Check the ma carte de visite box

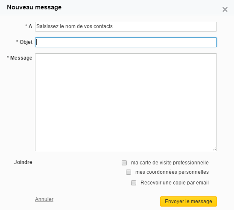click(124, 163)
